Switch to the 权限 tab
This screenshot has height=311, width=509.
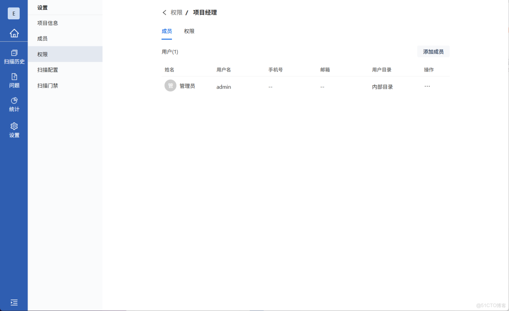tap(189, 31)
